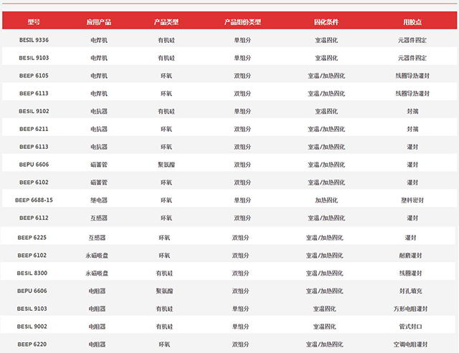Click the BESIL 9102 model name

point(34,111)
